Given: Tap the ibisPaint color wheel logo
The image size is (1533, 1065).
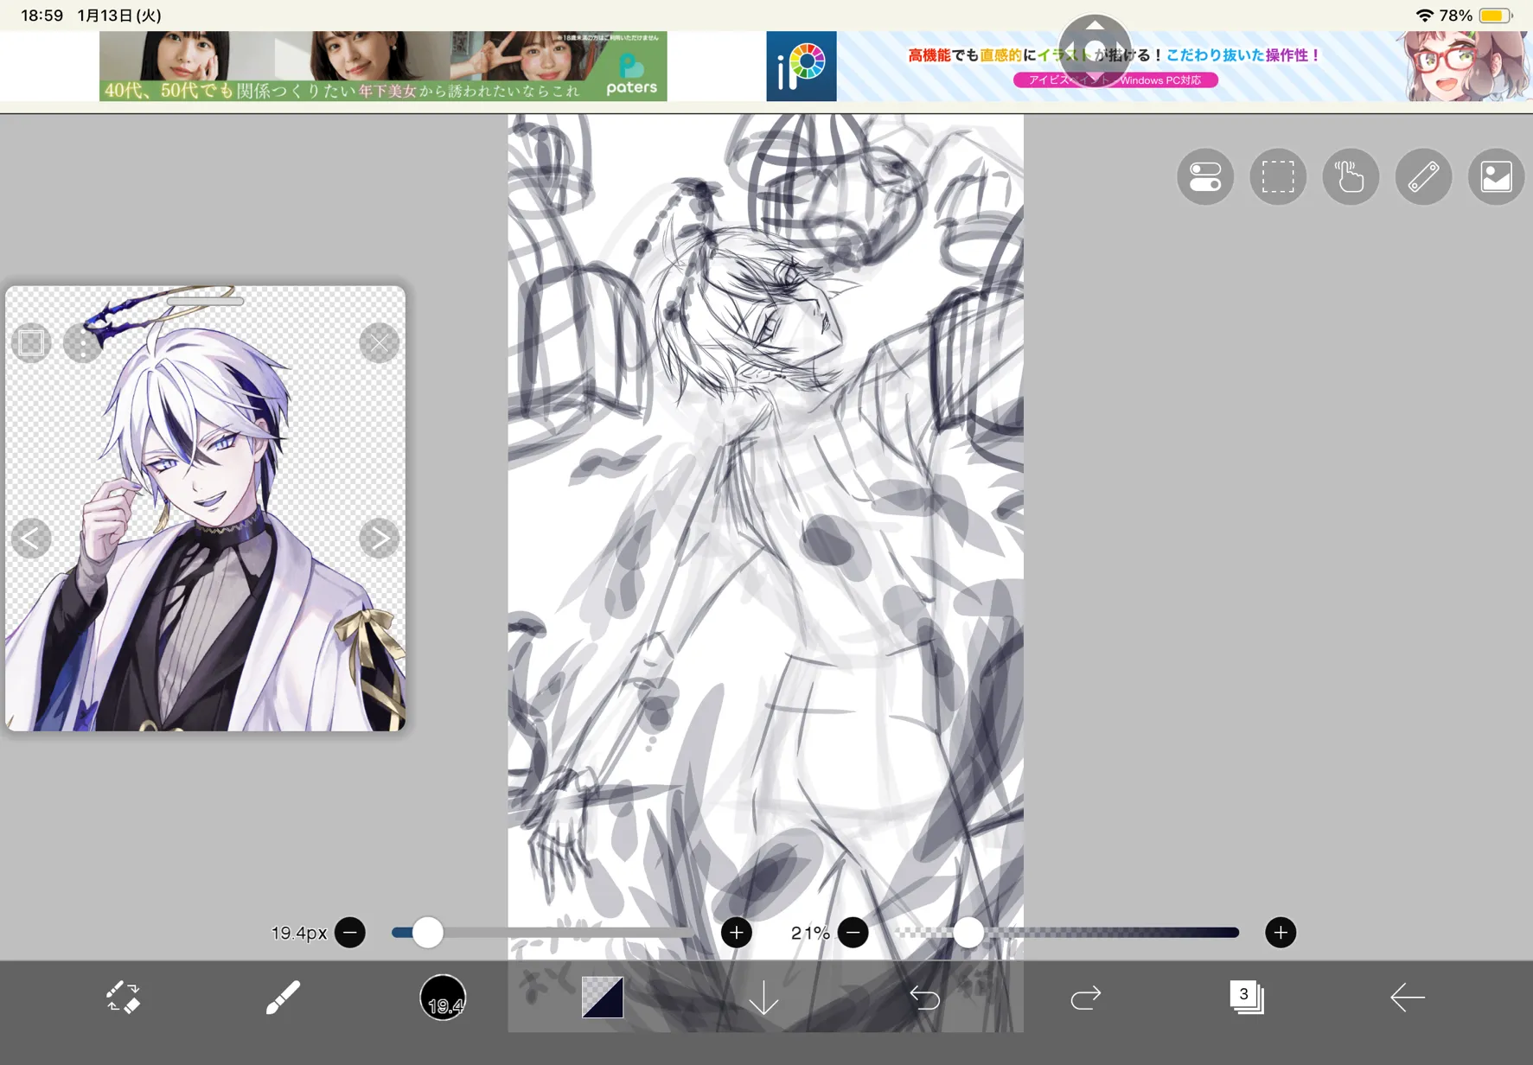Looking at the screenshot, I should pyautogui.click(x=802, y=67).
